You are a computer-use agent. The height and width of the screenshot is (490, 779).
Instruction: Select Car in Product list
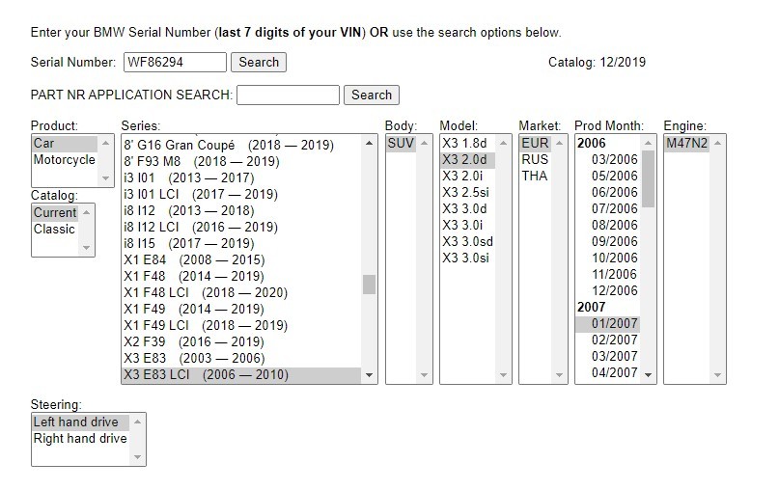click(x=65, y=144)
